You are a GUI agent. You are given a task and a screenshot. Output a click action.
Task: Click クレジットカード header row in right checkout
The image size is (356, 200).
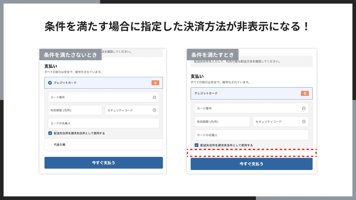(252, 94)
